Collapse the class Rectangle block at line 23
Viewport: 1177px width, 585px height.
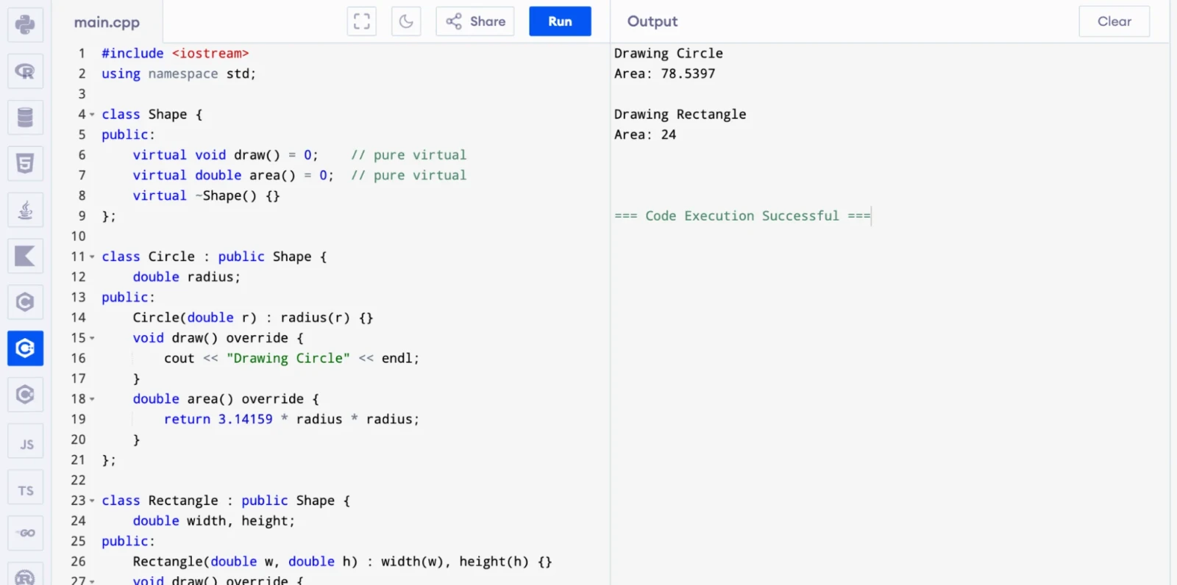(92, 500)
